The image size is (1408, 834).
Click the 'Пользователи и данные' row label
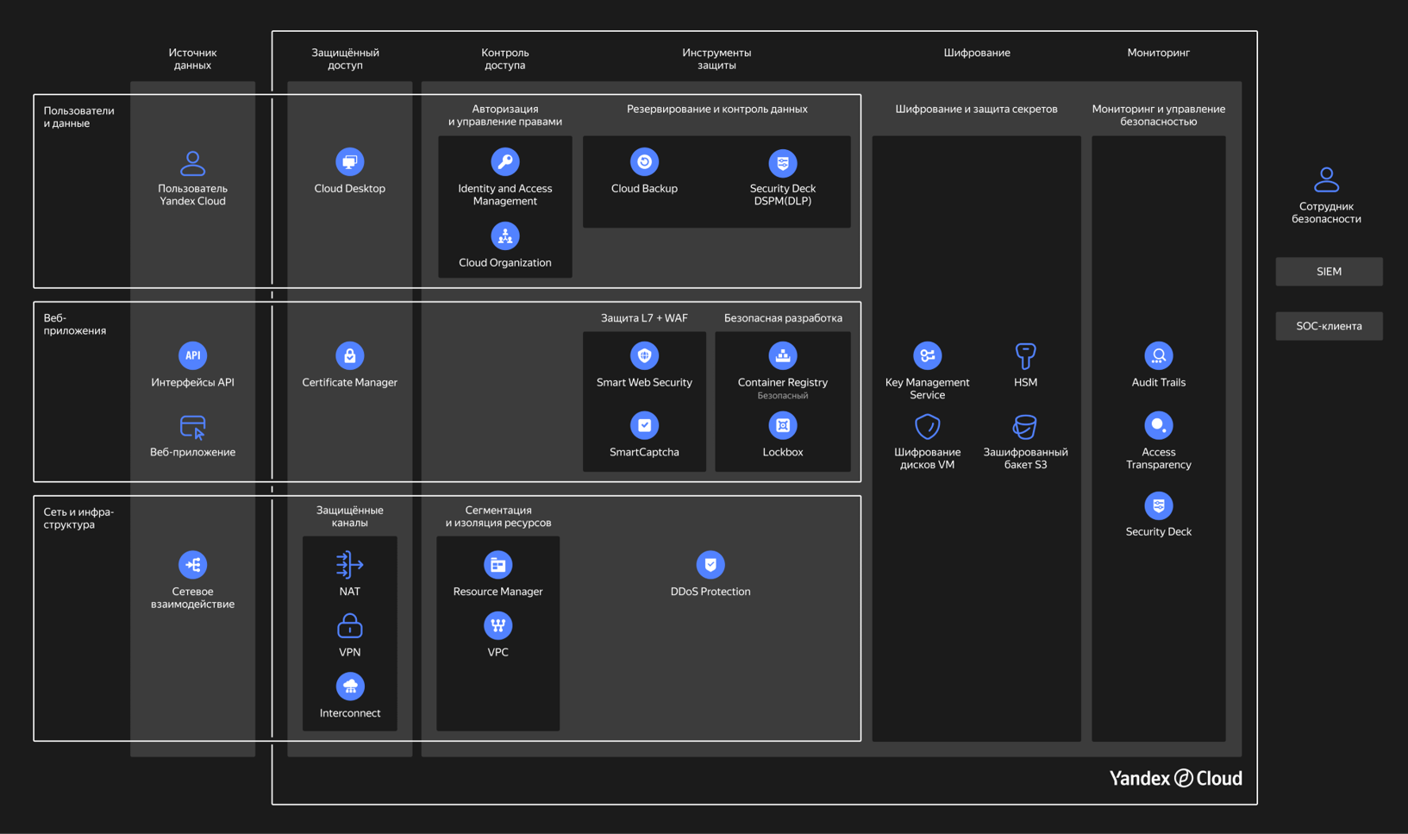(x=78, y=116)
